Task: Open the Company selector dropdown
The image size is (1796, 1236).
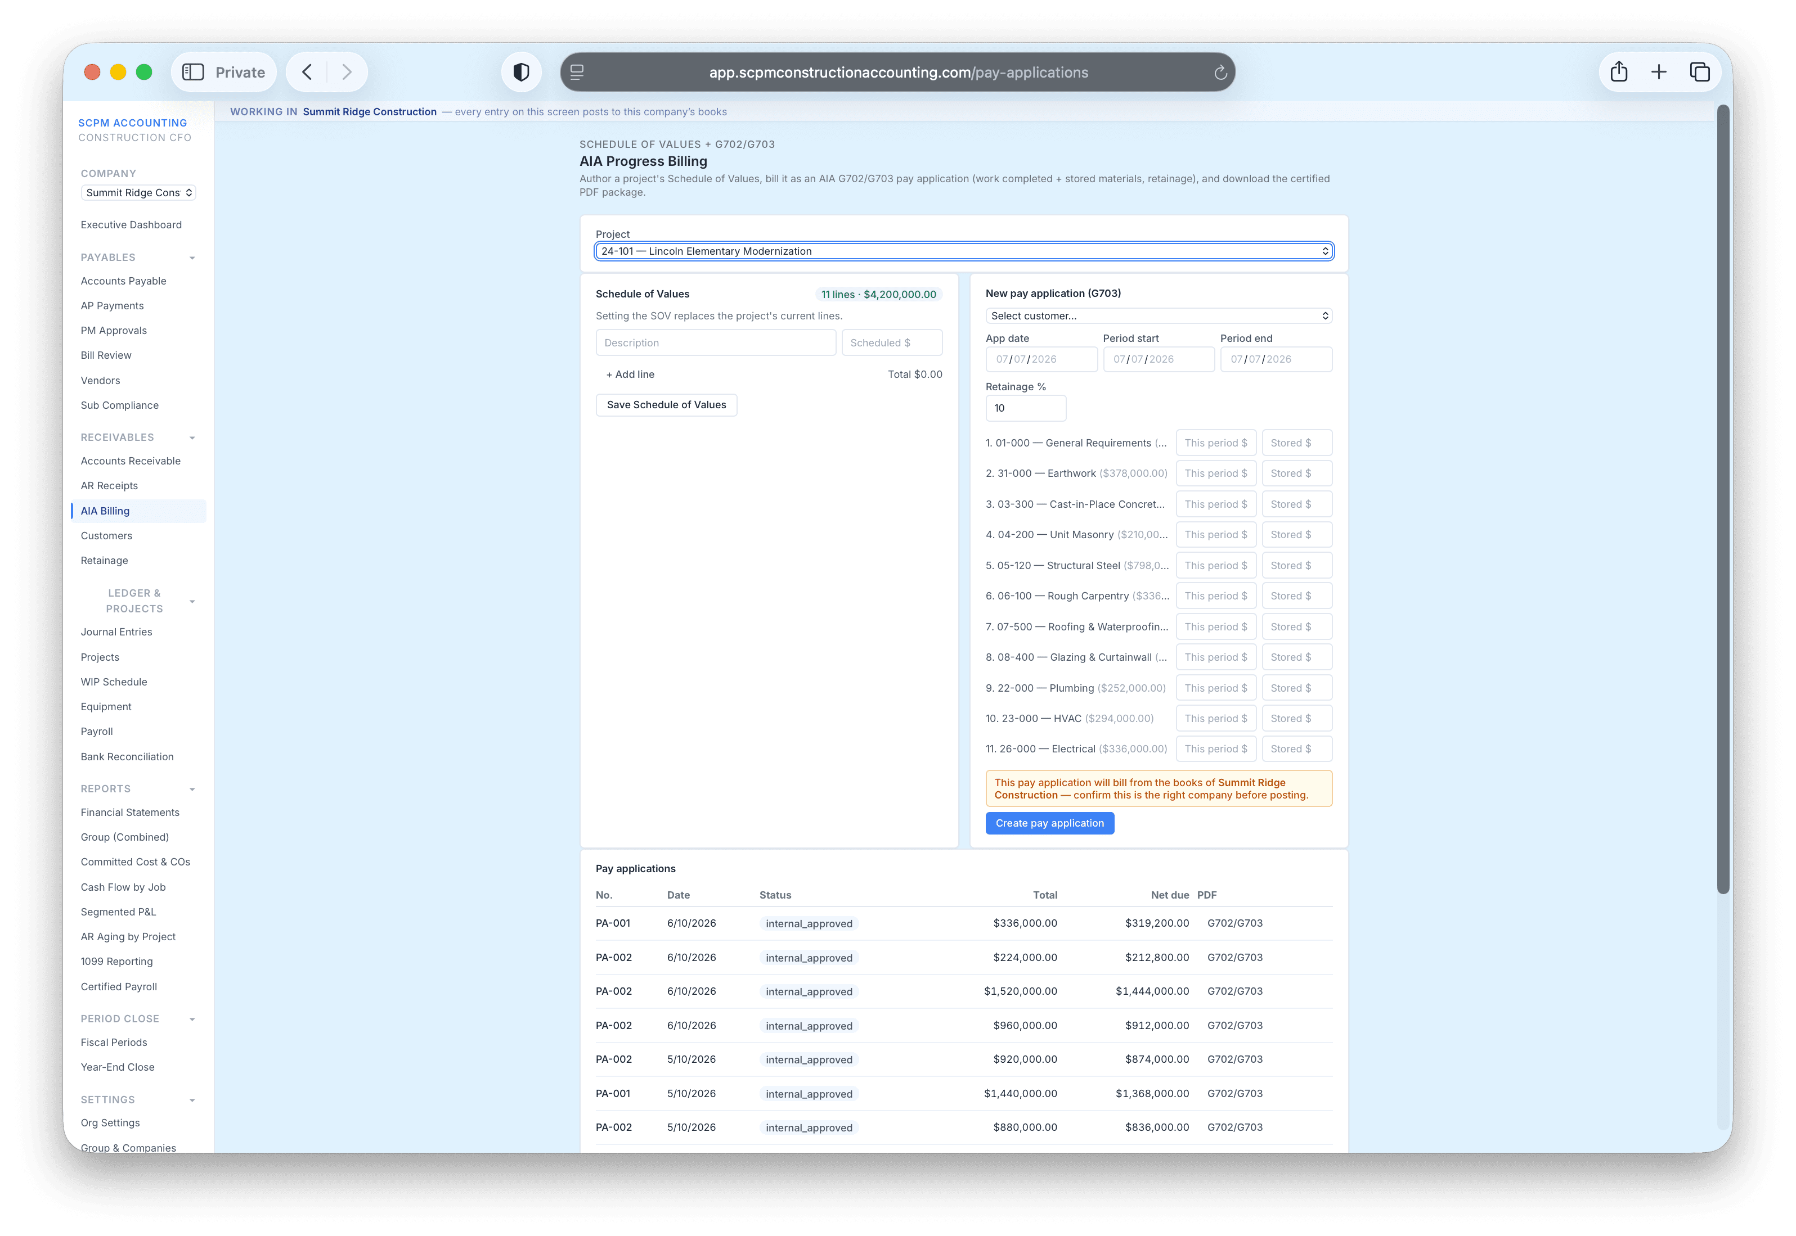Action: [x=138, y=193]
